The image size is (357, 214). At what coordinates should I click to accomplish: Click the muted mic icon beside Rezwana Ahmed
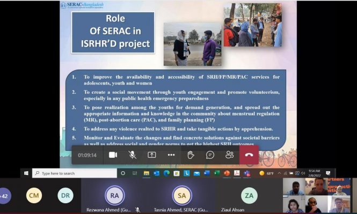pos(137,210)
